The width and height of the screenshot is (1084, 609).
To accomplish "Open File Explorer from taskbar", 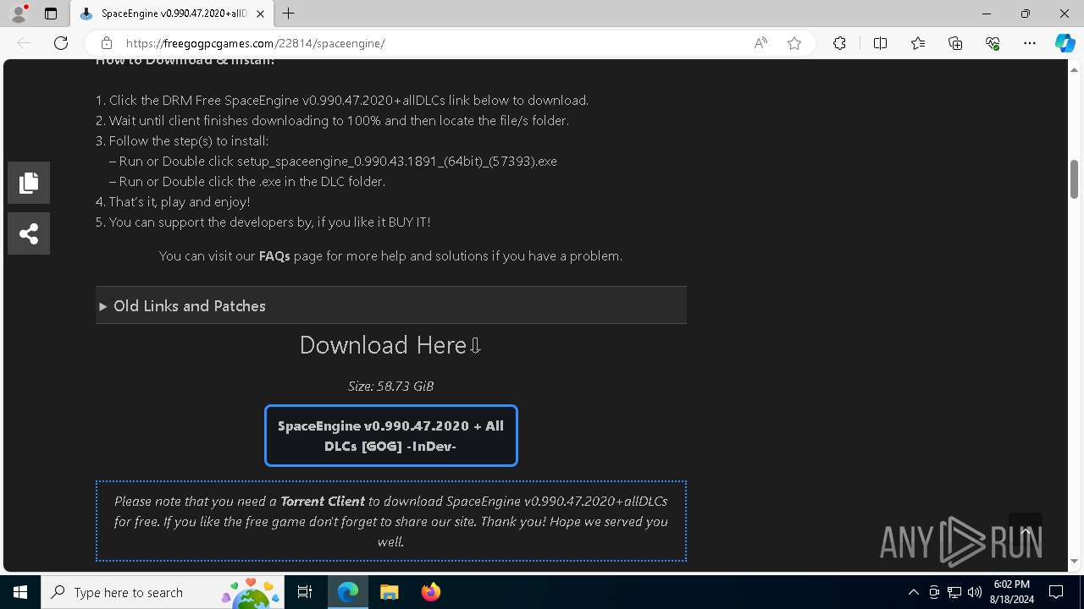I will 390,592.
